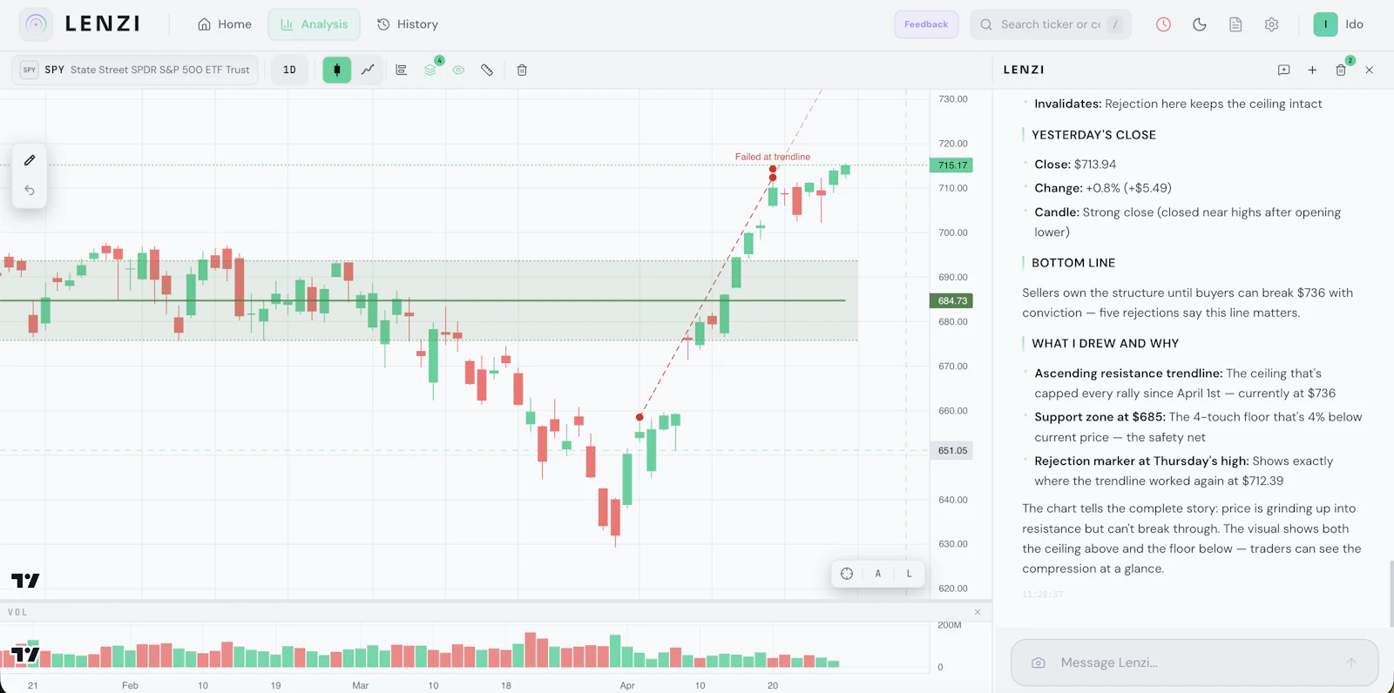Open the Analysis tab
This screenshot has height=693, width=1394.
[x=314, y=24]
